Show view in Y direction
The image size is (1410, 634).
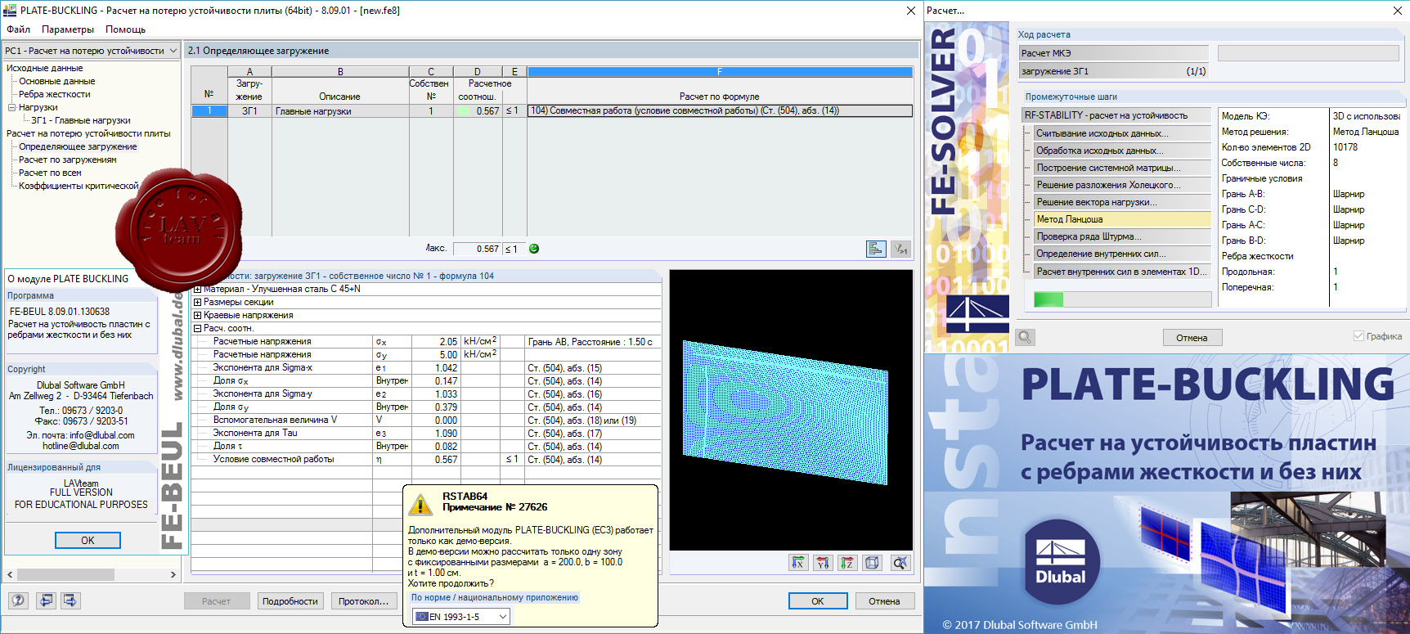(x=823, y=562)
